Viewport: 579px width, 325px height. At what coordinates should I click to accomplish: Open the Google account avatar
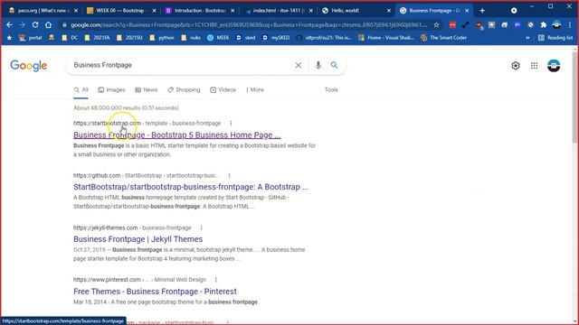(x=554, y=66)
